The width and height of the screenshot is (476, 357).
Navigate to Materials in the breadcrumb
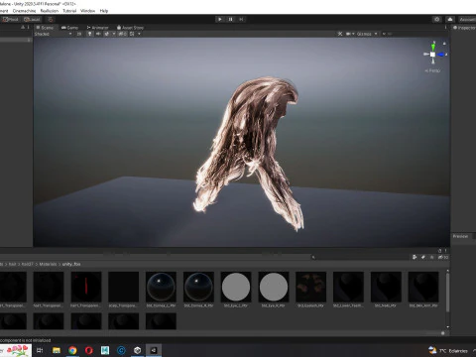click(48, 264)
